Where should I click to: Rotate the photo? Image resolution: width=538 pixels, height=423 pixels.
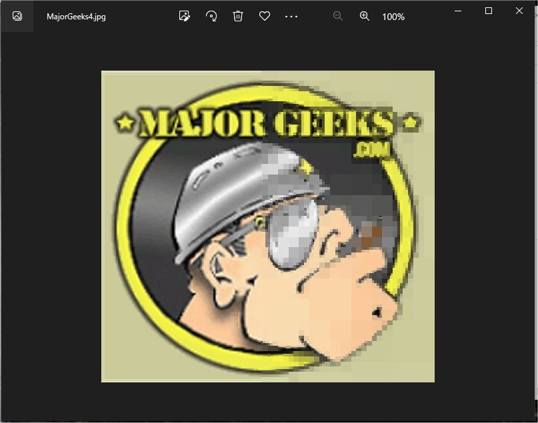[211, 16]
